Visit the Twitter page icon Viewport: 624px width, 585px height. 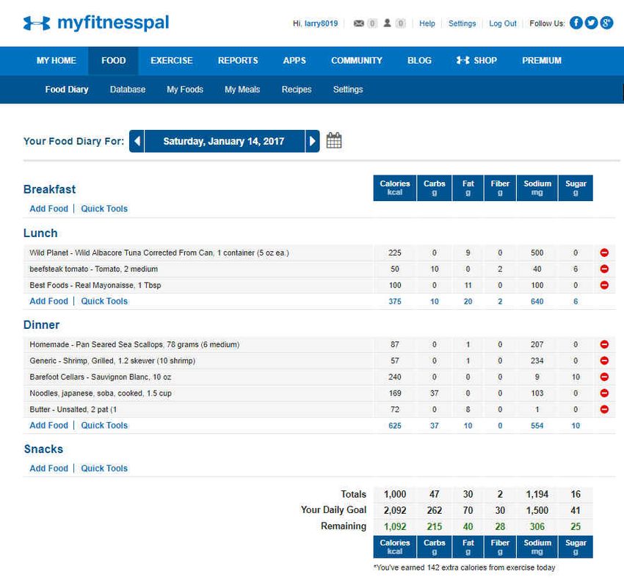point(591,23)
